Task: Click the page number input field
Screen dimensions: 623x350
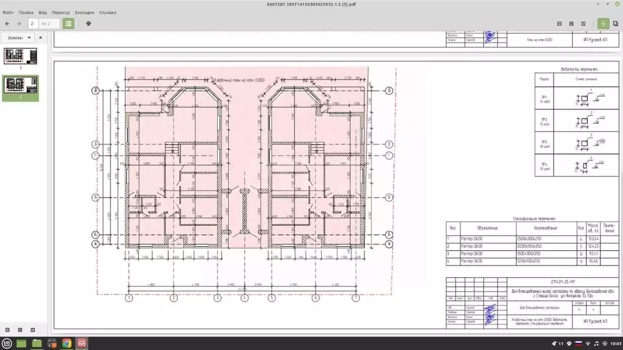Action: pos(33,24)
